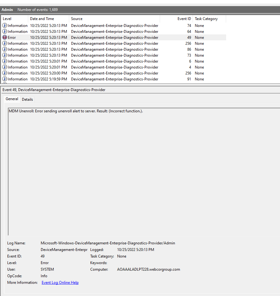Sort events by Task Category header
Screen dimensions: 280x296
point(207,18)
